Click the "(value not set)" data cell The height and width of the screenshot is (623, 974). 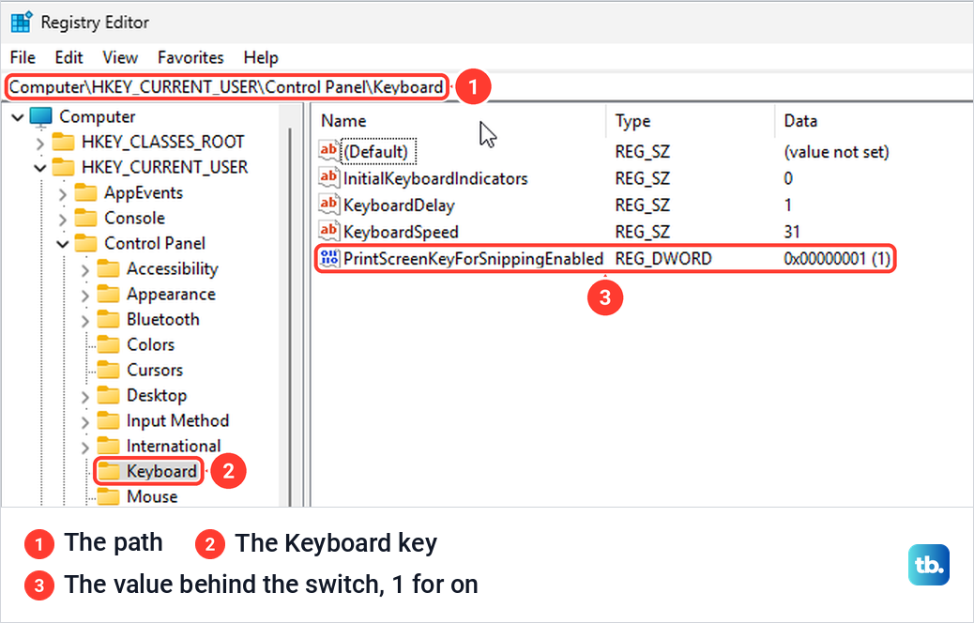coord(836,152)
